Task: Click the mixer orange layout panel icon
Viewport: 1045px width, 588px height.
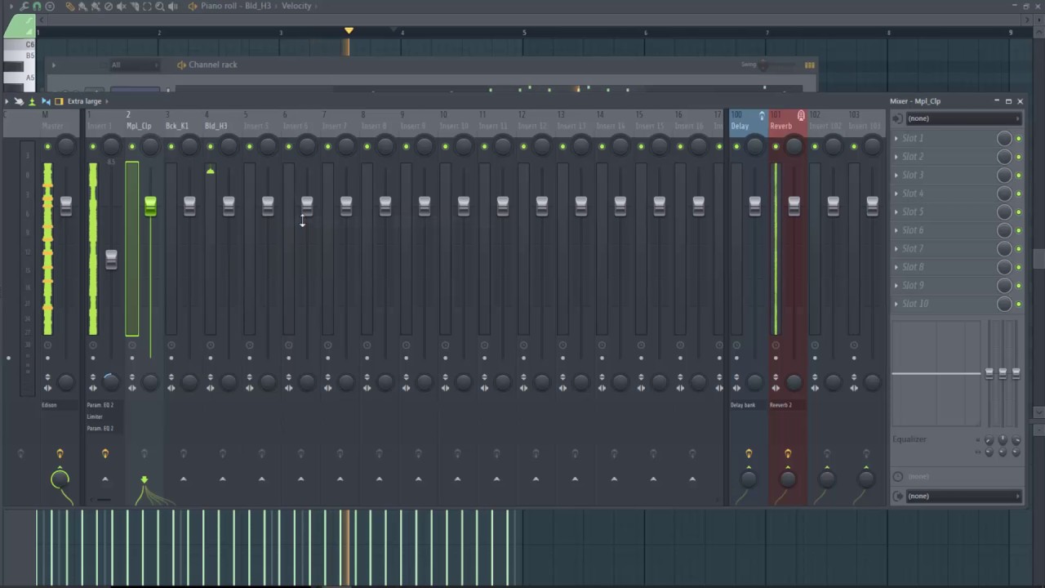Action: point(59,101)
